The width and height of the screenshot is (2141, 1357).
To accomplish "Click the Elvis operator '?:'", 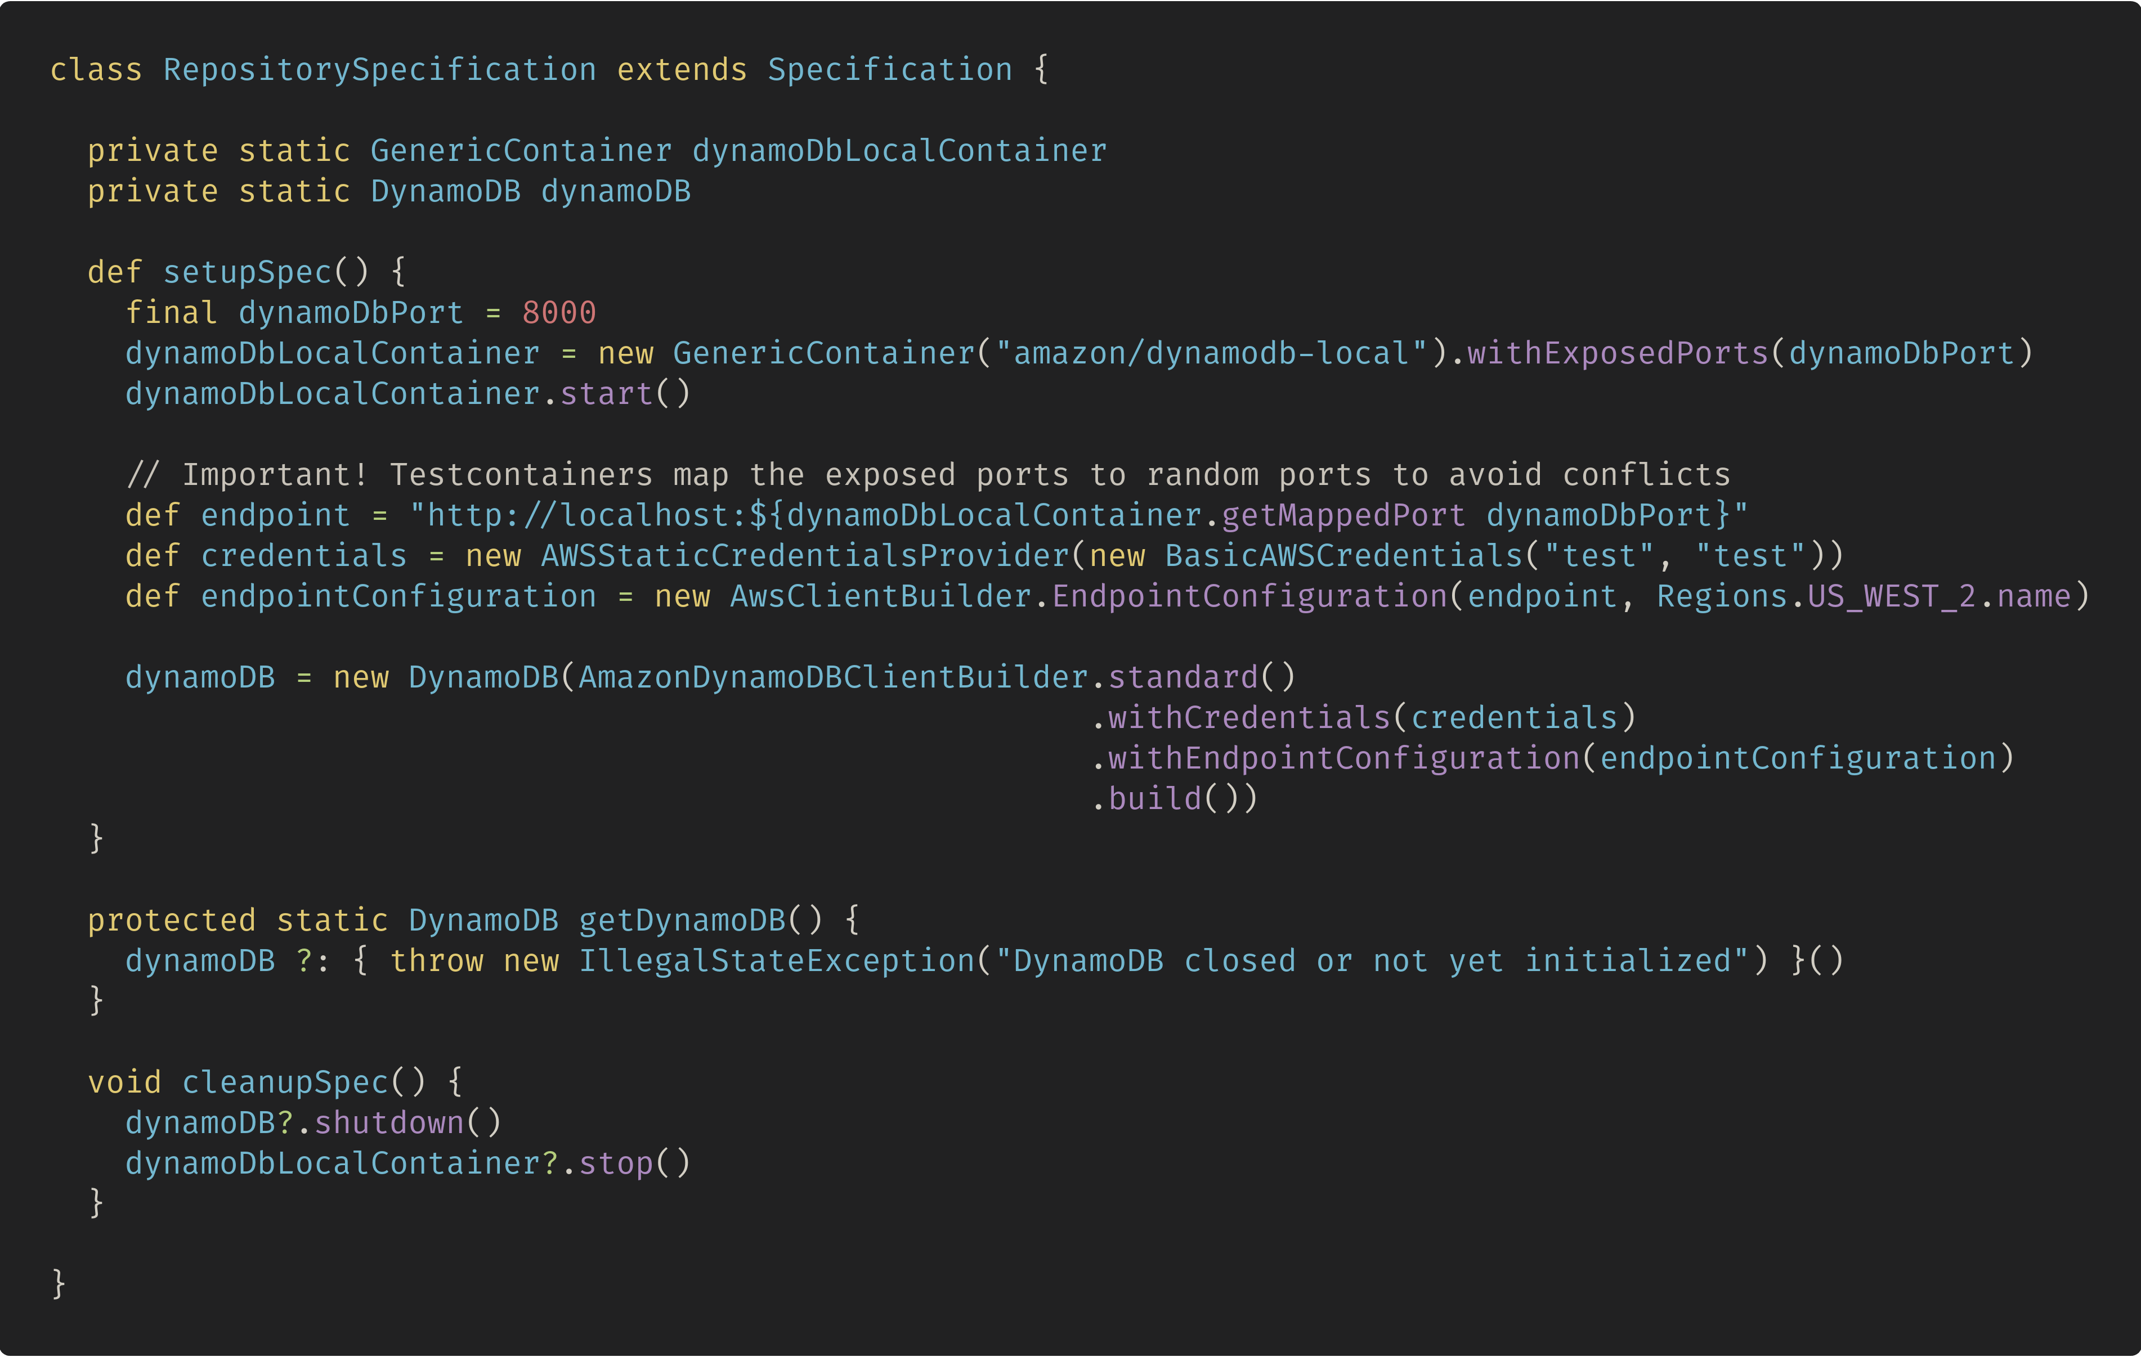I will click(313, 961).
